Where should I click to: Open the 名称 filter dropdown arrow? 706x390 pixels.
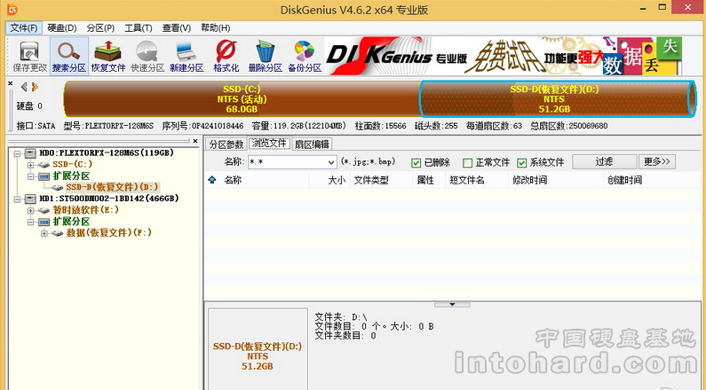click(x=331, y=162)
